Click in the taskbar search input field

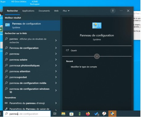pyautogui.click(x=27, y=114)
